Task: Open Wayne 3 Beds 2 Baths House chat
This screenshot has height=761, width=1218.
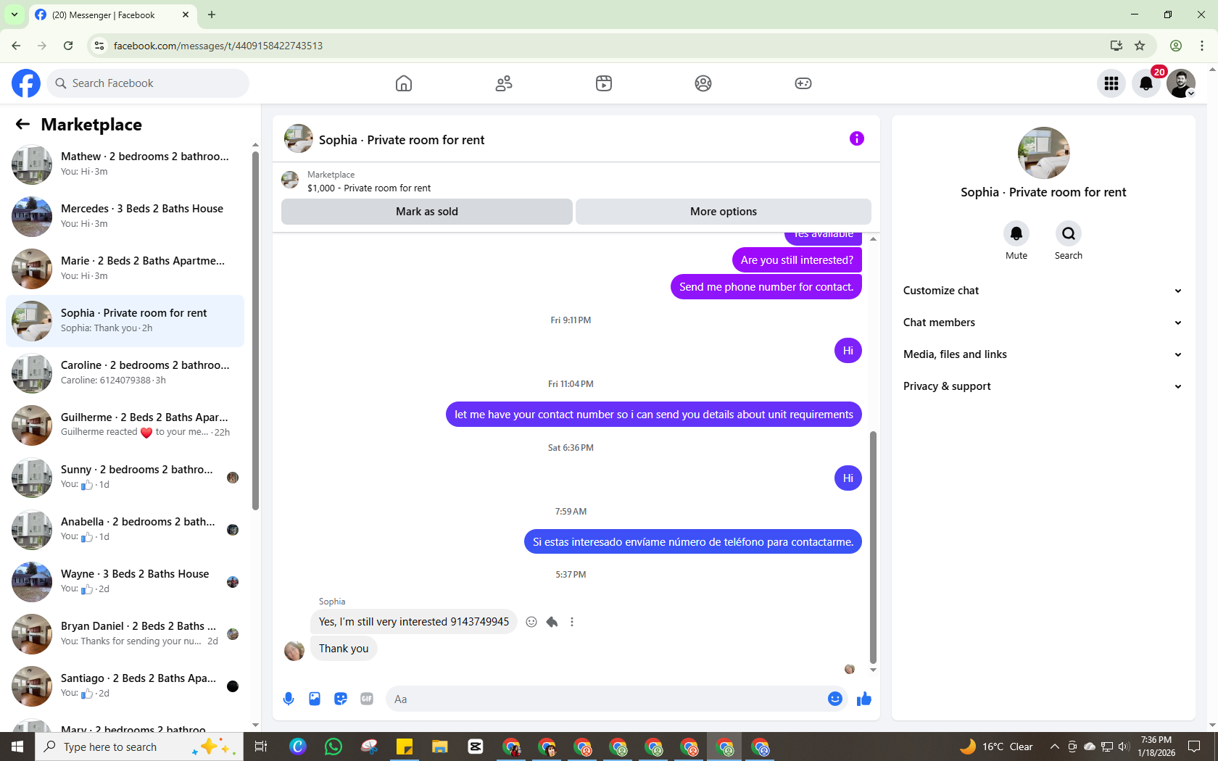Action: 125,582
